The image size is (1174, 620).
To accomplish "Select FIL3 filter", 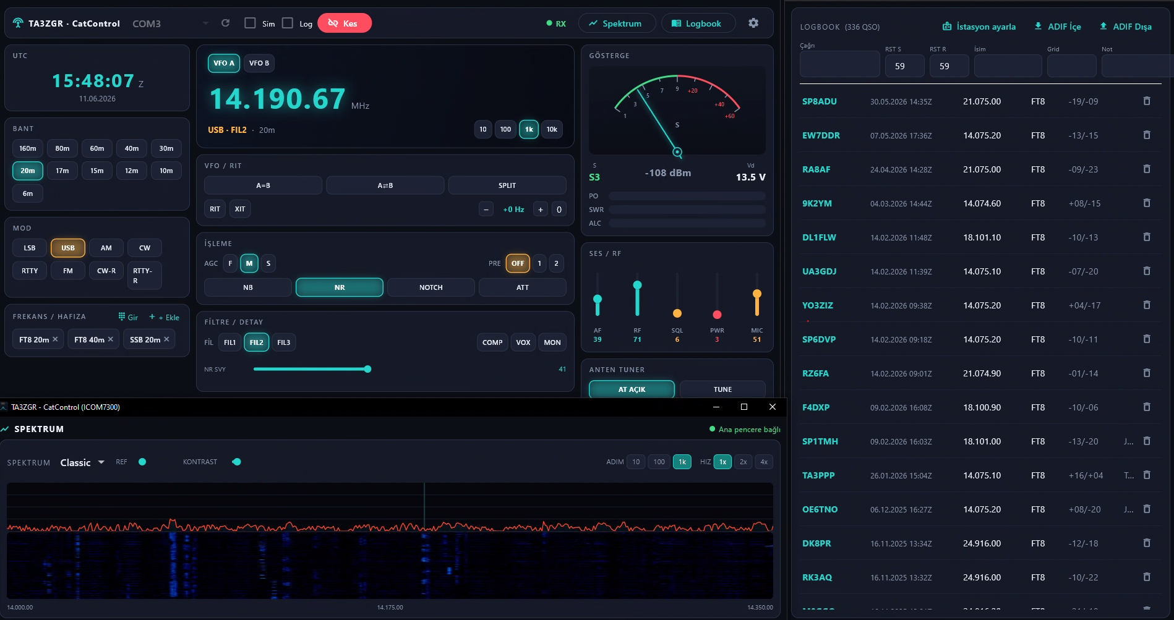I will coord(284,342).
